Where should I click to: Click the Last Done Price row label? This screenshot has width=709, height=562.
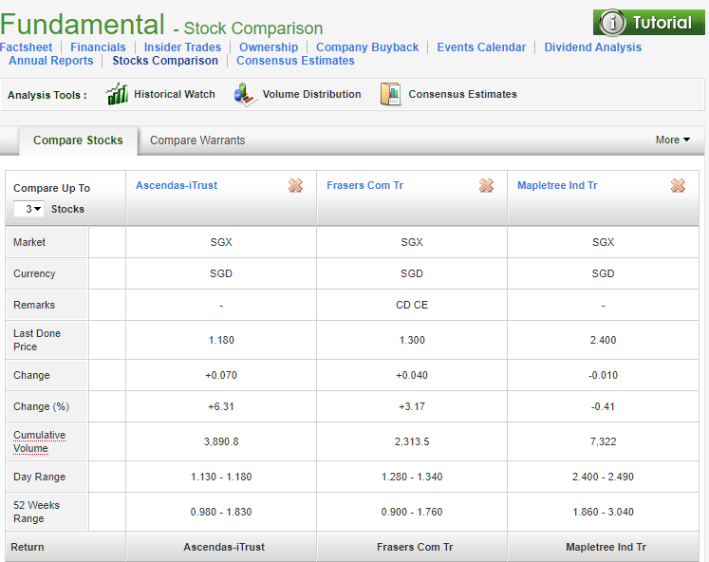pyautogui.click(x=37, y=340)
